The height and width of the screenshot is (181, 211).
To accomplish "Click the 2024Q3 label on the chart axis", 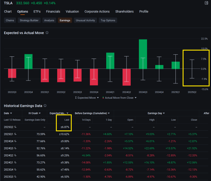I will point(143,92).
